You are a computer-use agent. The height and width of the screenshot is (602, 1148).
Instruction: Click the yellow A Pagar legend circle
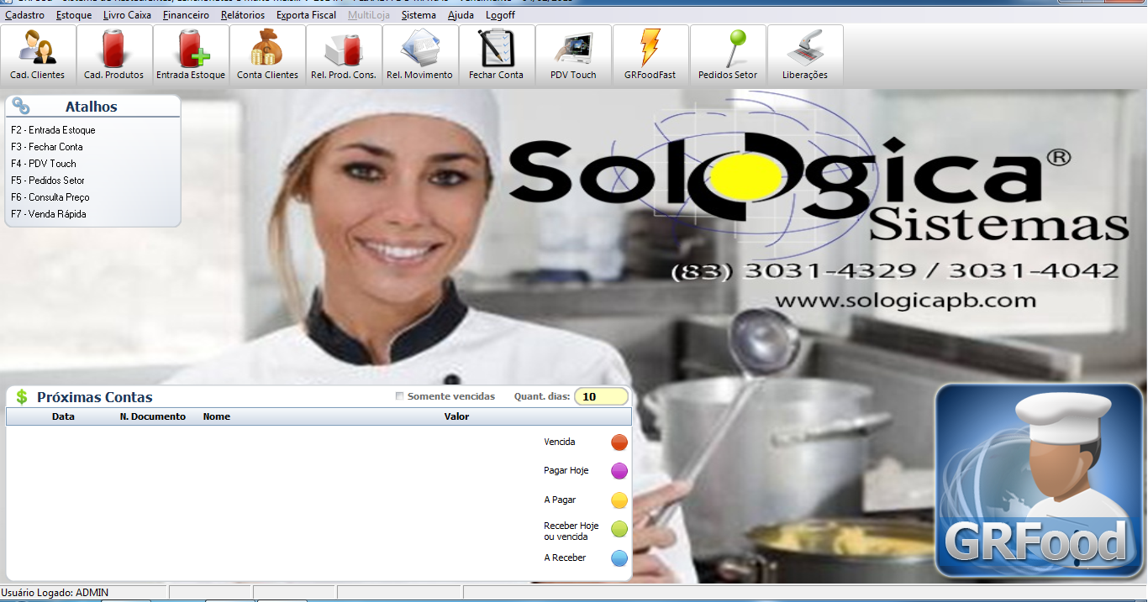[x=619, y=500]
